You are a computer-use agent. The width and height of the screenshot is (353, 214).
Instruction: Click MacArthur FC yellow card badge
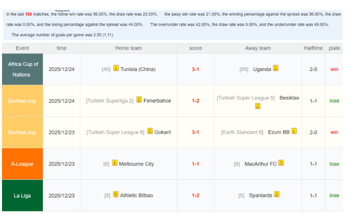pos(281,163)
